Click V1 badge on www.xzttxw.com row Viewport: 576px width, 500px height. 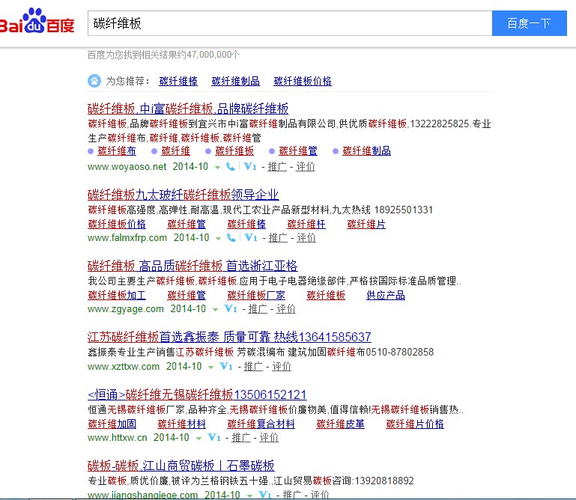click(226, 366)
